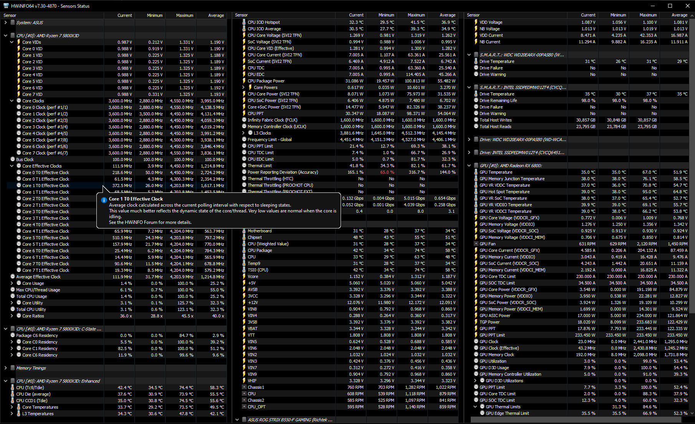Screen dimensions: 695x424
Task: Click the vertical scrollbar up arrow
Action: [692, 15]
